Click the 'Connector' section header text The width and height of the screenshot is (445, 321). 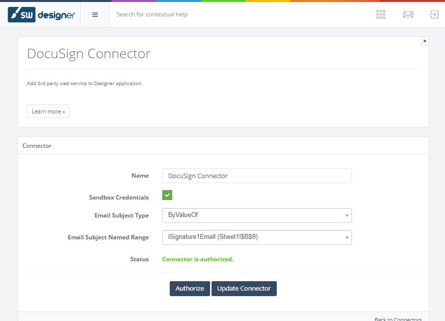[x=37, y=146]
